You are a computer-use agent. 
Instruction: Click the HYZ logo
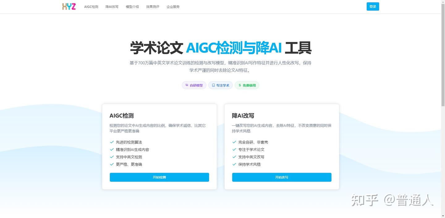coord(69,6)
